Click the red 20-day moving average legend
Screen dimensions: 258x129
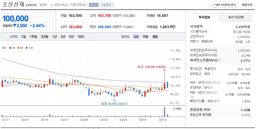coord(12,48)
